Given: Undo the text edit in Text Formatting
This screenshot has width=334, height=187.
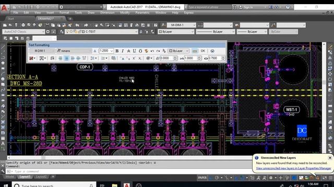Looking at the screenshot, I should 152,51.
